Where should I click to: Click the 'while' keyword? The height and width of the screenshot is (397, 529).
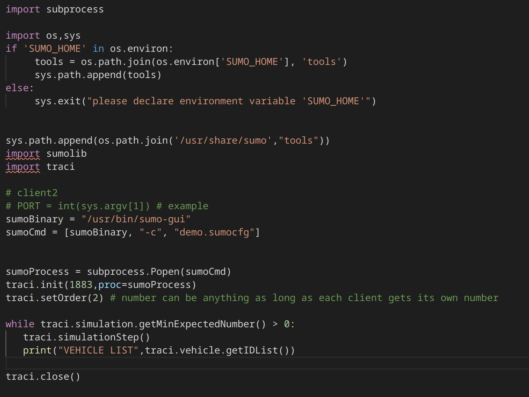(20, 324)
